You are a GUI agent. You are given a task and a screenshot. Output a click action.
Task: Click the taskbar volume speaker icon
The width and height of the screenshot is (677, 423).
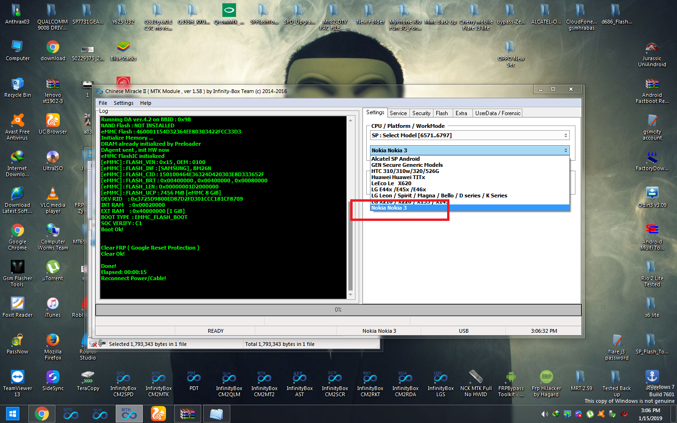[x=544, y=414]
